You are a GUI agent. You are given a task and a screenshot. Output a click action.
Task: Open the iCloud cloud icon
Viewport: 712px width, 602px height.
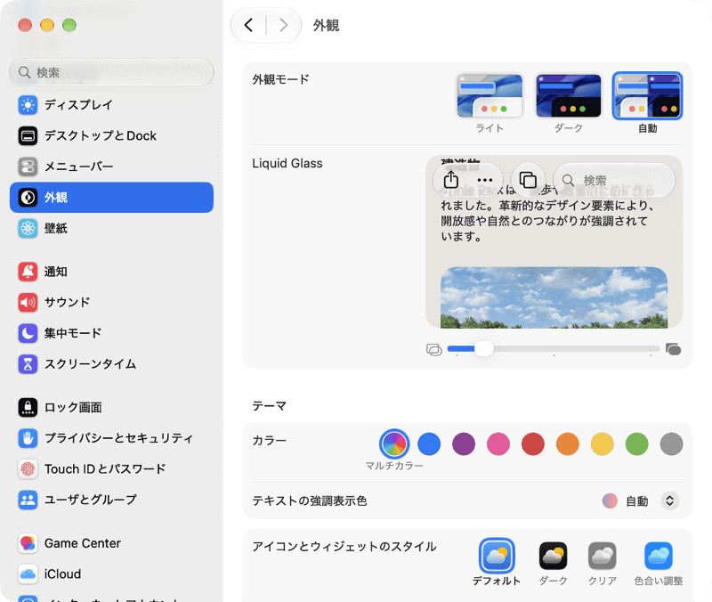[28, 574]
